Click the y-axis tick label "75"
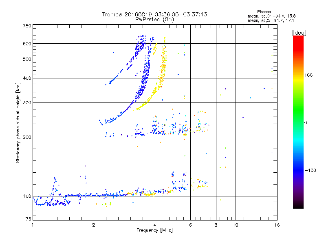The width and height of the screenshot is (326, 245). click(x=29, y=219)
